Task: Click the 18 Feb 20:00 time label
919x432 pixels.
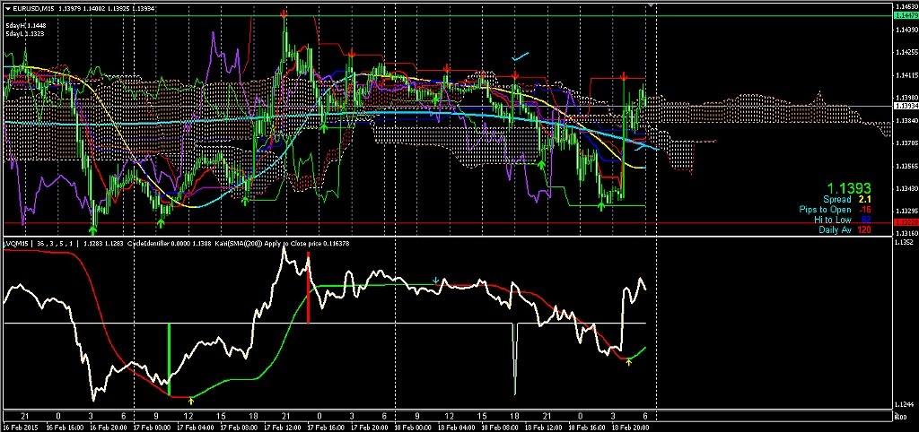Action: (629, 428)
